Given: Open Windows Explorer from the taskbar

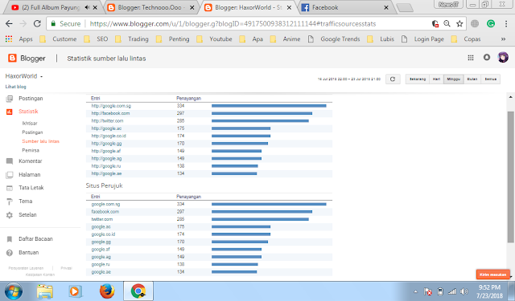Looking at the screenshot, I should tap(45, 291).
